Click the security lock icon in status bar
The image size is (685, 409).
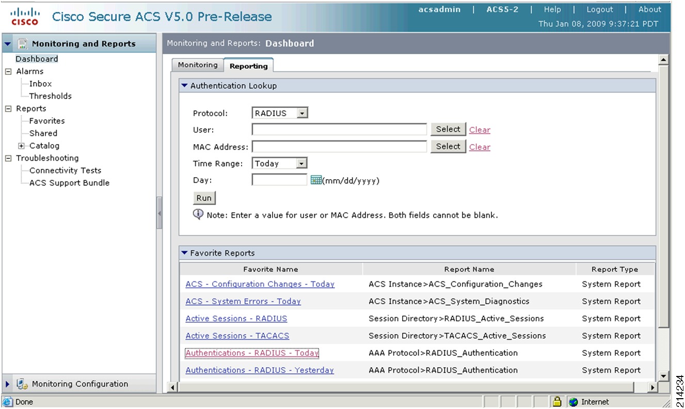point(557,402)
